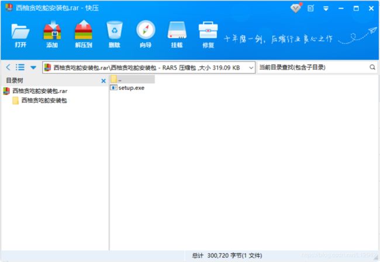The height and width of the screenshot is (262, 380).
Task: Click the search magnifier icon
Action: coord(372,67)
